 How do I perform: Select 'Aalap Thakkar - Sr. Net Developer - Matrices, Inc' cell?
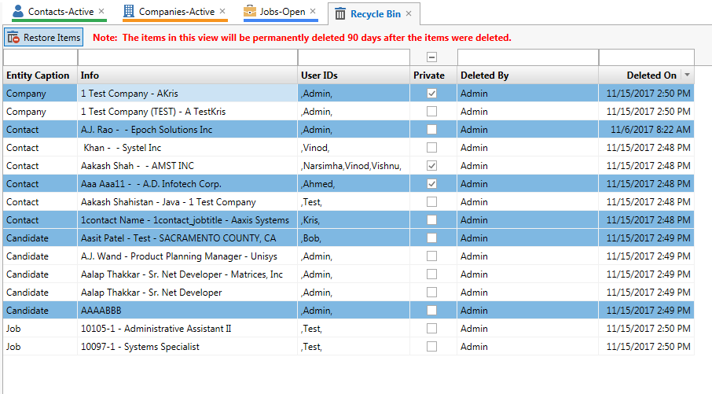188,274
